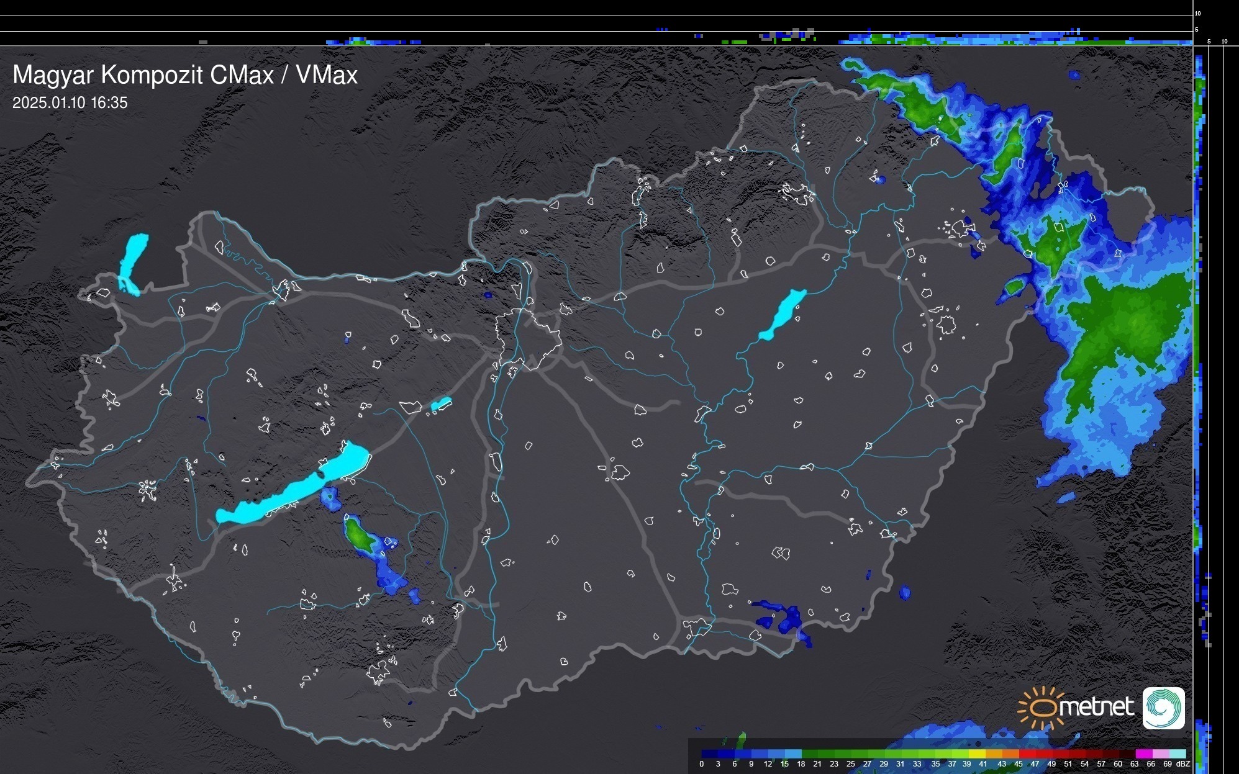
Task: Click the bright red 47 dBZ swatch
Action: [x=1027, y=754]
